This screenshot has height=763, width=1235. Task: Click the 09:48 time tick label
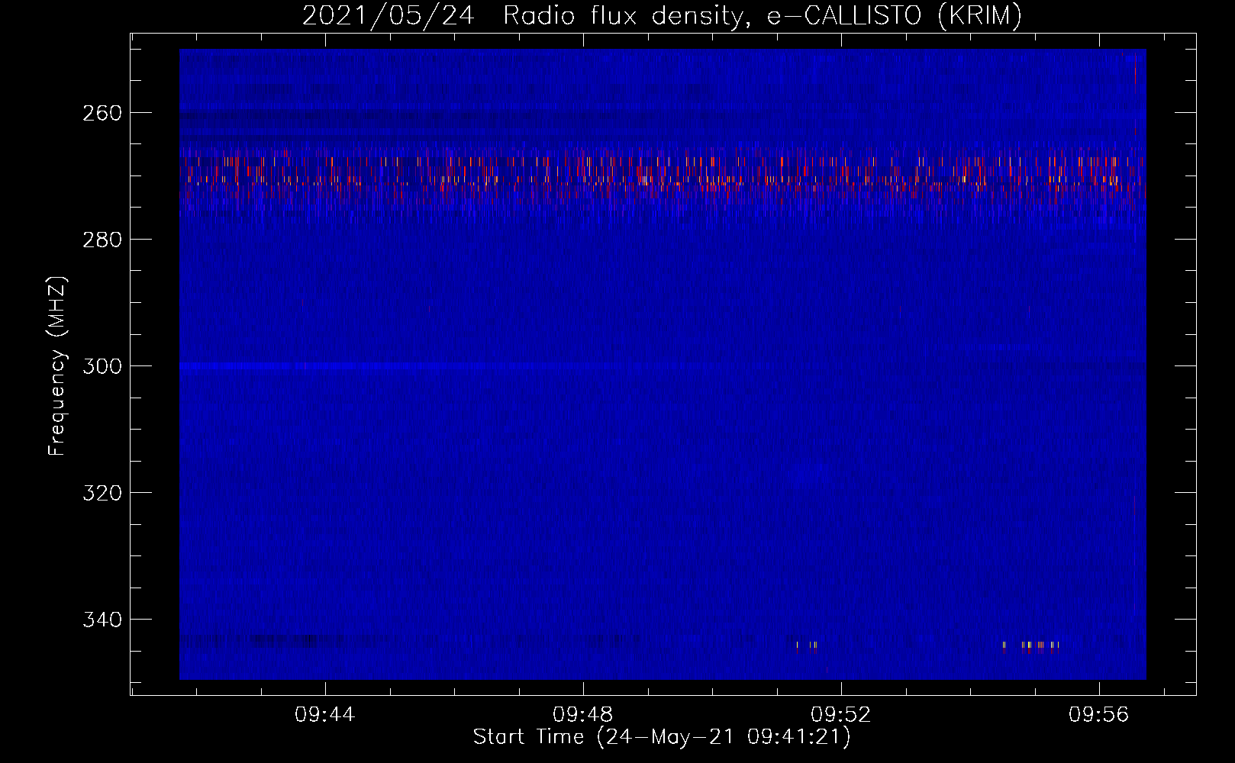pos(583,715)
